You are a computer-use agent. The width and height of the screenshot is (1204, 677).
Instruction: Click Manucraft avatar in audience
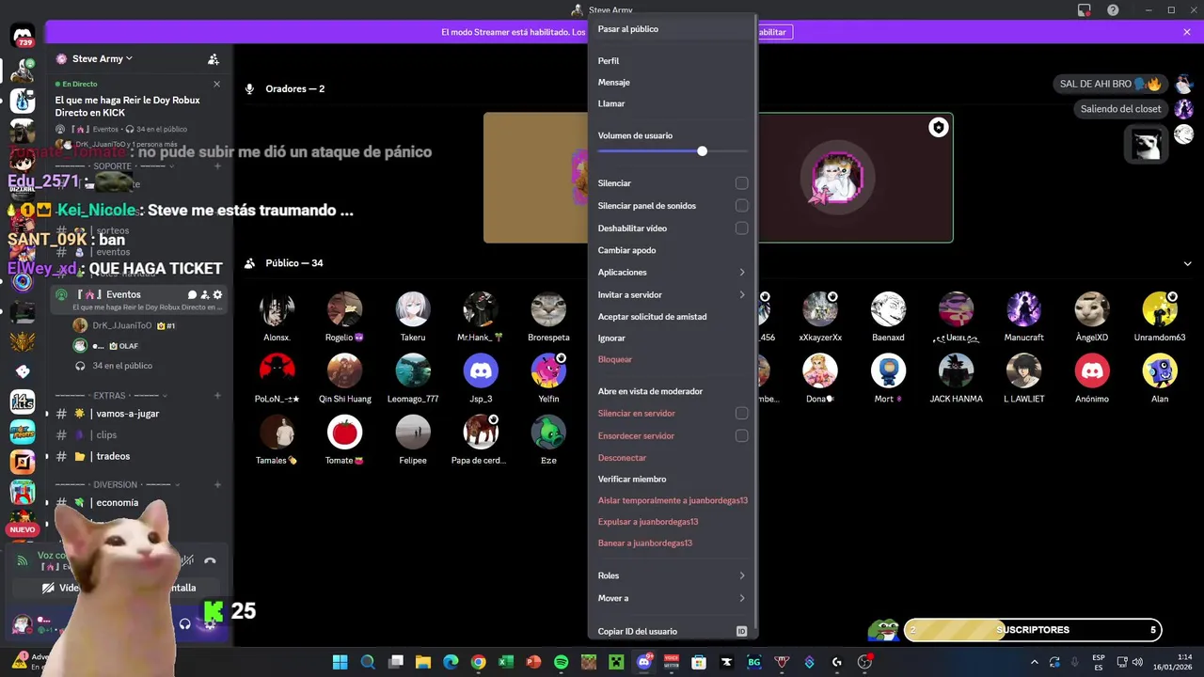[x=1023, y=309]
